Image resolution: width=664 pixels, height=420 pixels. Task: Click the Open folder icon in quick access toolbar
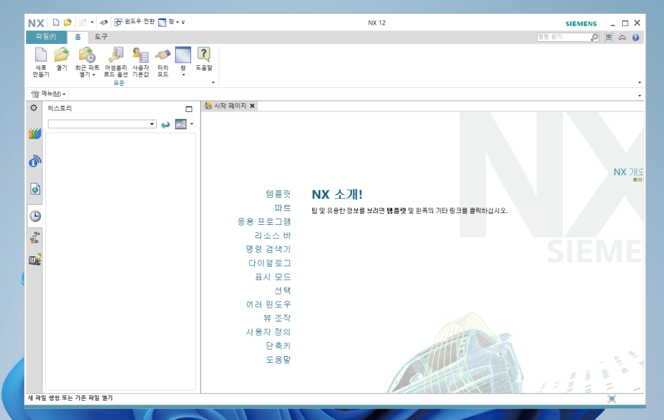(x=68, y=22)
